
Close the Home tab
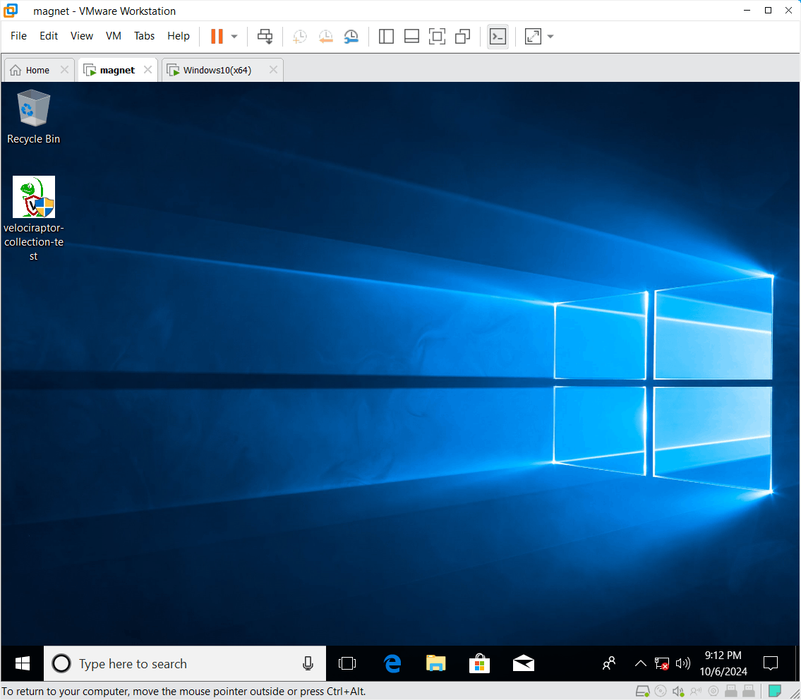(x=64, y=69)
